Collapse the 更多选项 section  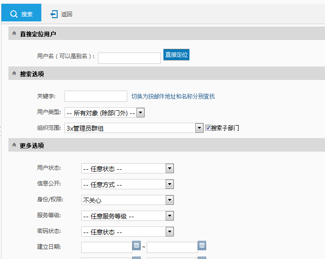[x=14, y=146]
